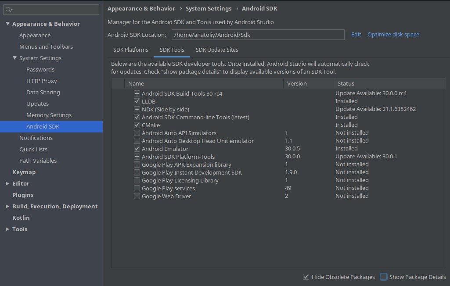
Task: Click the settings search box
Action: pyautogui.click(x=51, y=10)
